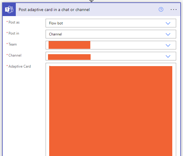Image resolution: width=183 pixels, height=156 pixels.
Task: Open the three-dot more options menu
Action: pos(173,10)
